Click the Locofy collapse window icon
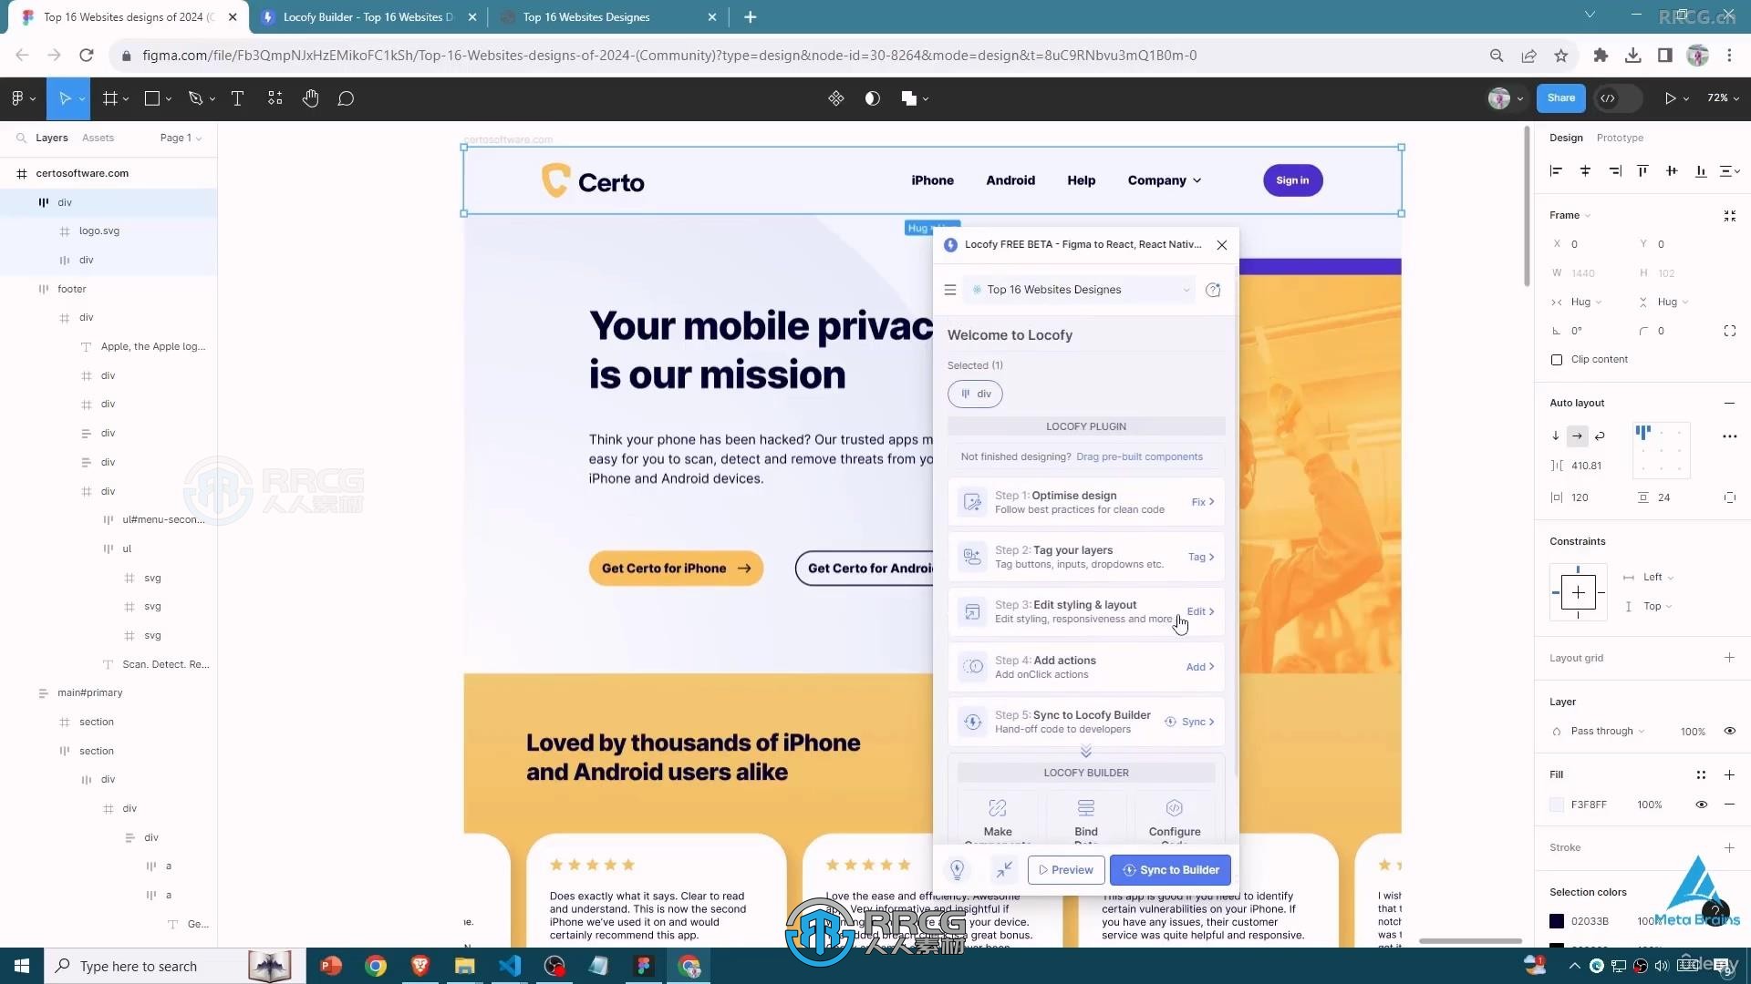The image size is (1751, 984). click(1004, 870)
